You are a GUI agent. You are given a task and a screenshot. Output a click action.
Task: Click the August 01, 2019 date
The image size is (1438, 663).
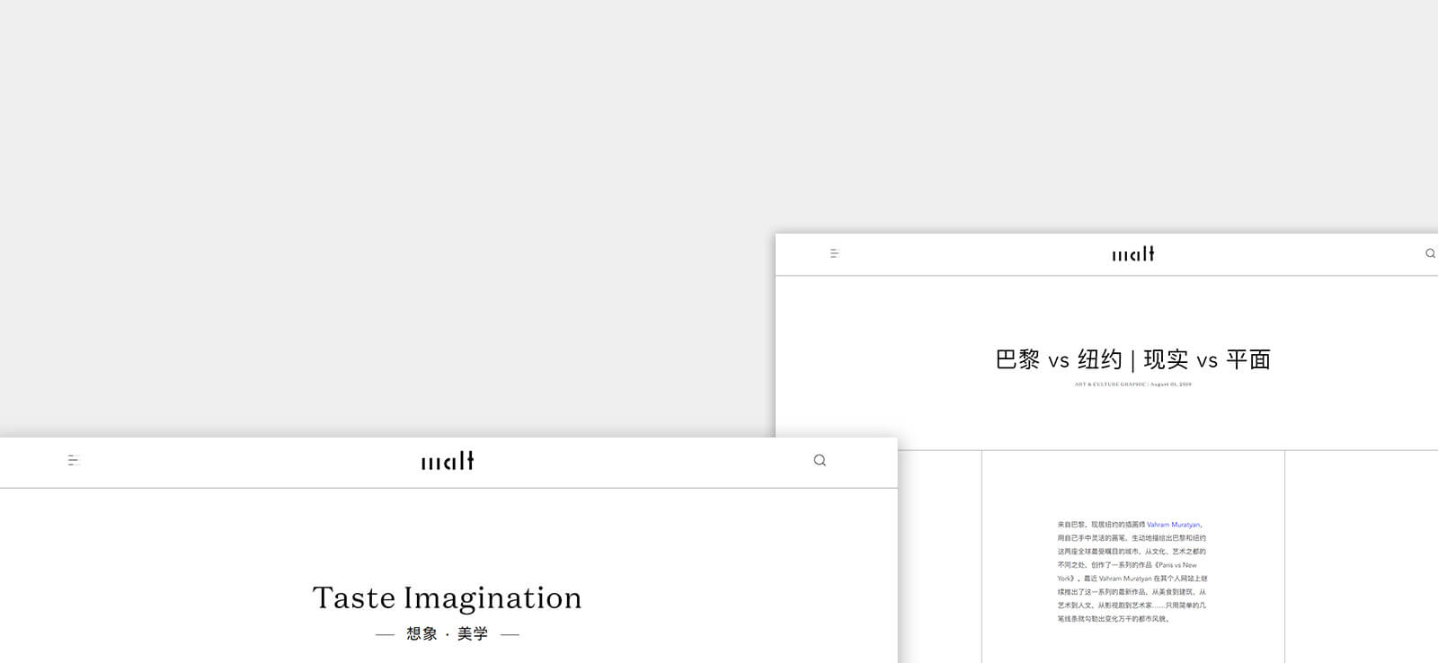pyautogui.click(x=1171, y=385)
